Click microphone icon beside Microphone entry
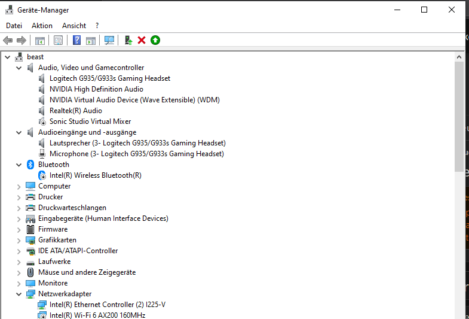Screen dimensions: 469x319 pyautogui.click(x=42, y=154)
